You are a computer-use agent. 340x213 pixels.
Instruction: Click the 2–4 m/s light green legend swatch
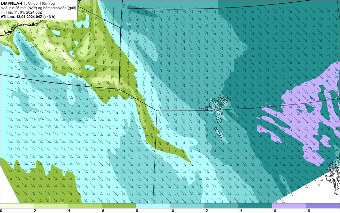point(51,206)
